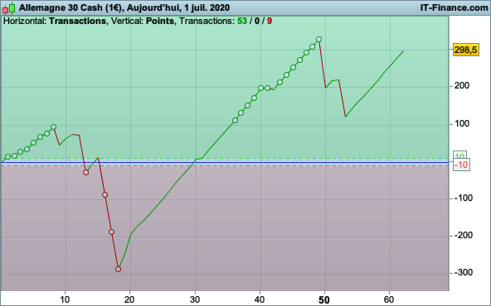The height and width of the screenshot is (306, 491).
Task: Click the red circle marker near -90 points
Action: click(105, 195)
